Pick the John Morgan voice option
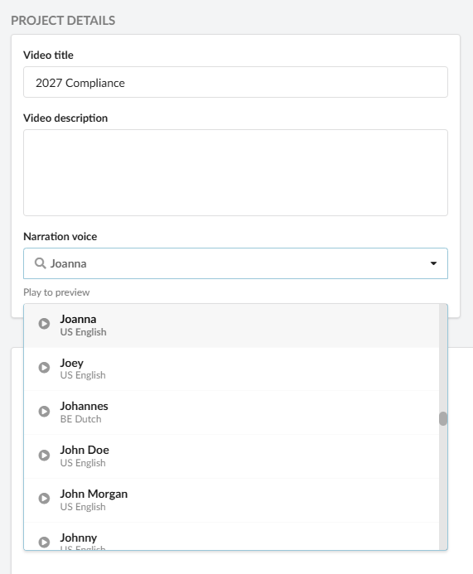The width and height of the screenshot is (473, 574). [231, 500]
